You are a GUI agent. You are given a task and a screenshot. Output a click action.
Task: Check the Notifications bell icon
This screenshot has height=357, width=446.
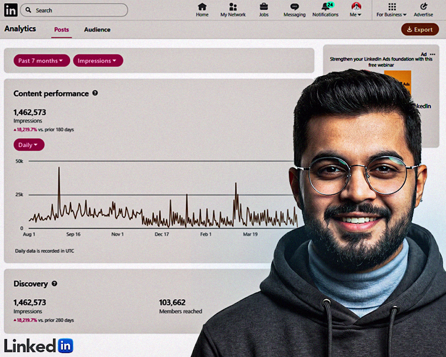pos(326,7)
